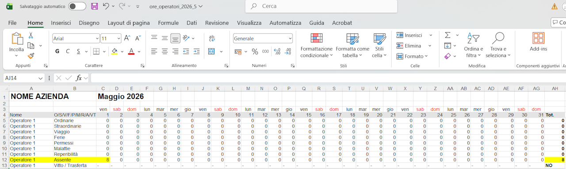Click the insert function fx button

click(79, 78)
